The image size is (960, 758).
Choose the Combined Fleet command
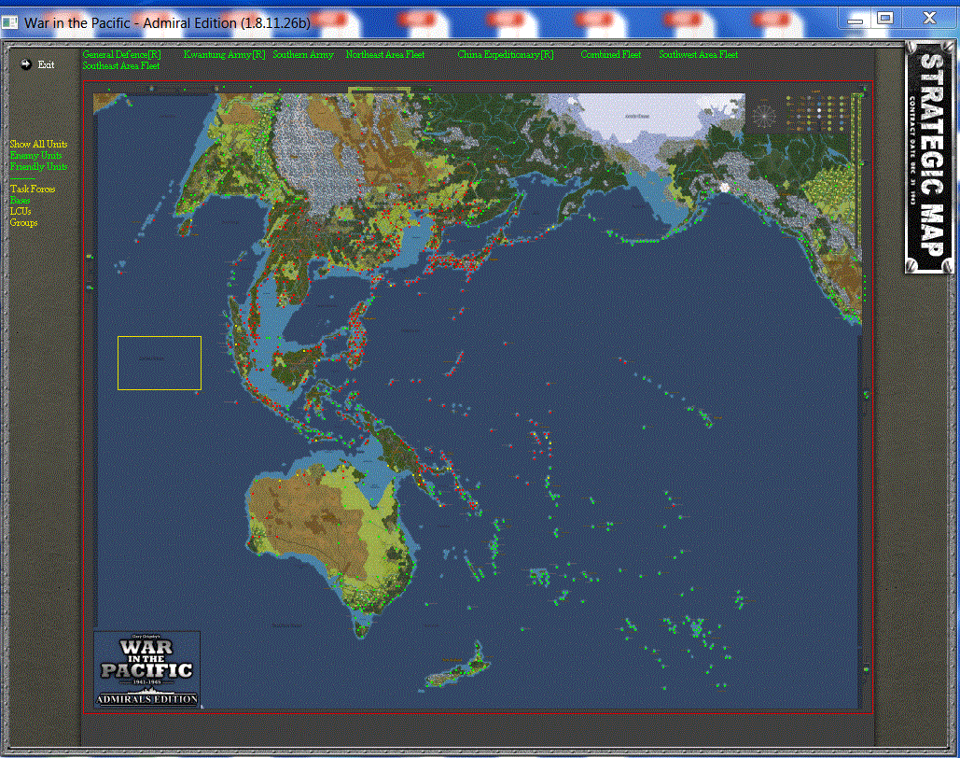point(611,54)
